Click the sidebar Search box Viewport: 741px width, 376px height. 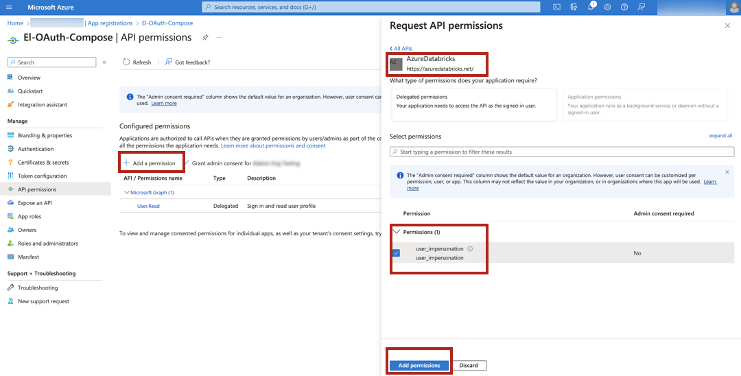pyautogui.click(x=52, y=62)
